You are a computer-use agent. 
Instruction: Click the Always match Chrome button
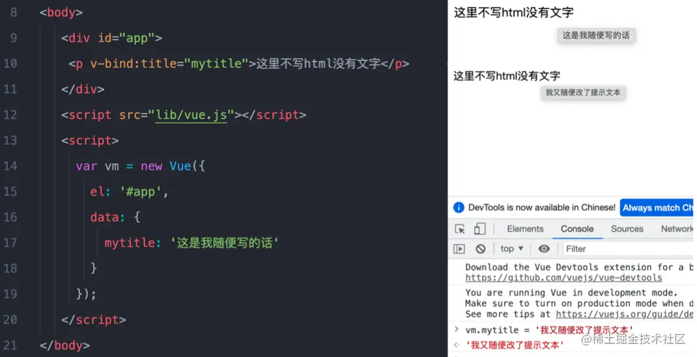tap(657, 207)
